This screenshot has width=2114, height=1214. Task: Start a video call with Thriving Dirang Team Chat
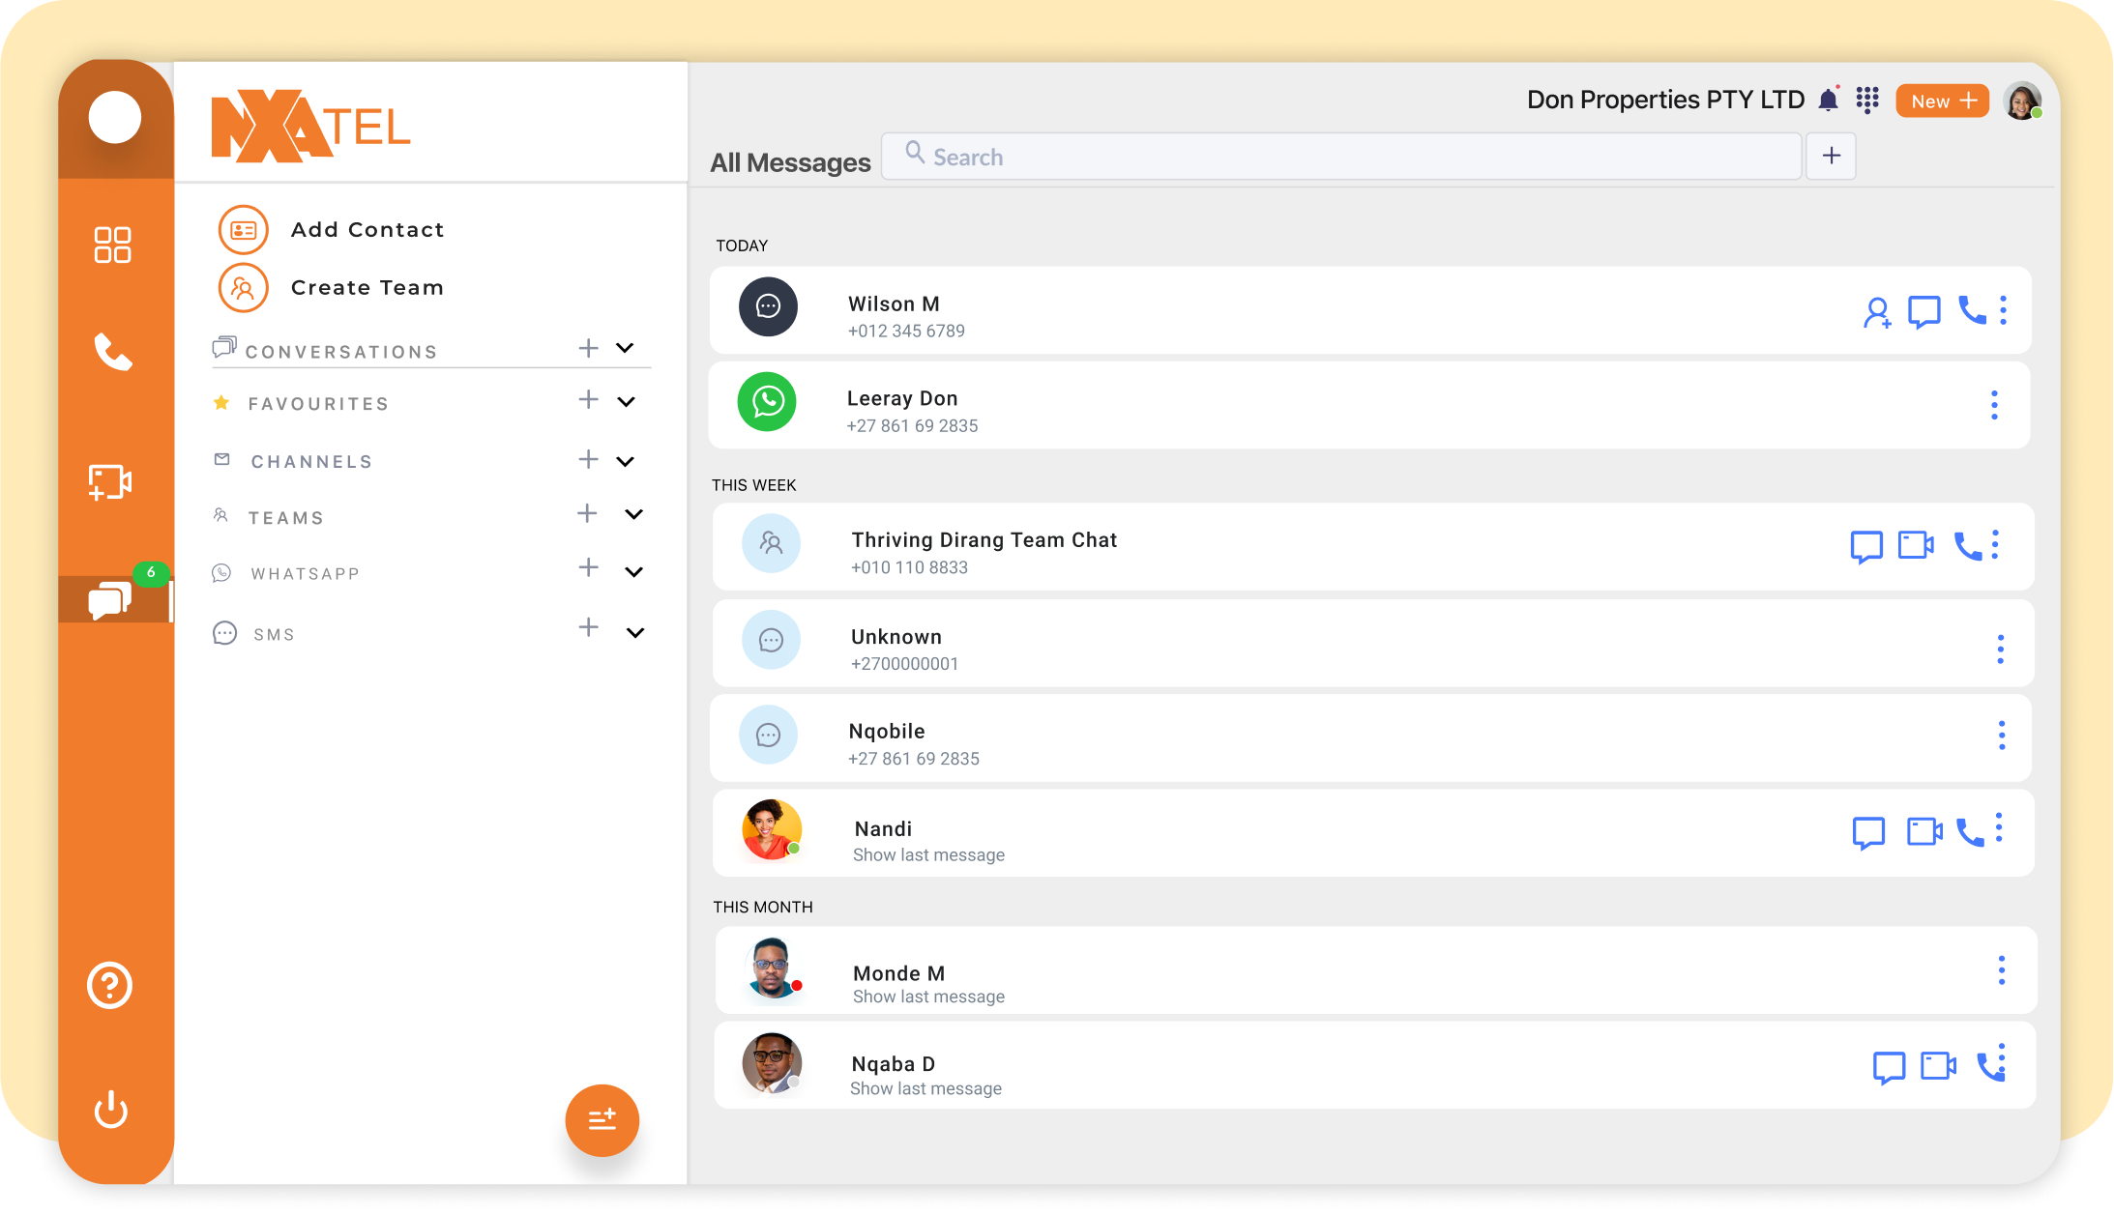(x=1914, y=545)
